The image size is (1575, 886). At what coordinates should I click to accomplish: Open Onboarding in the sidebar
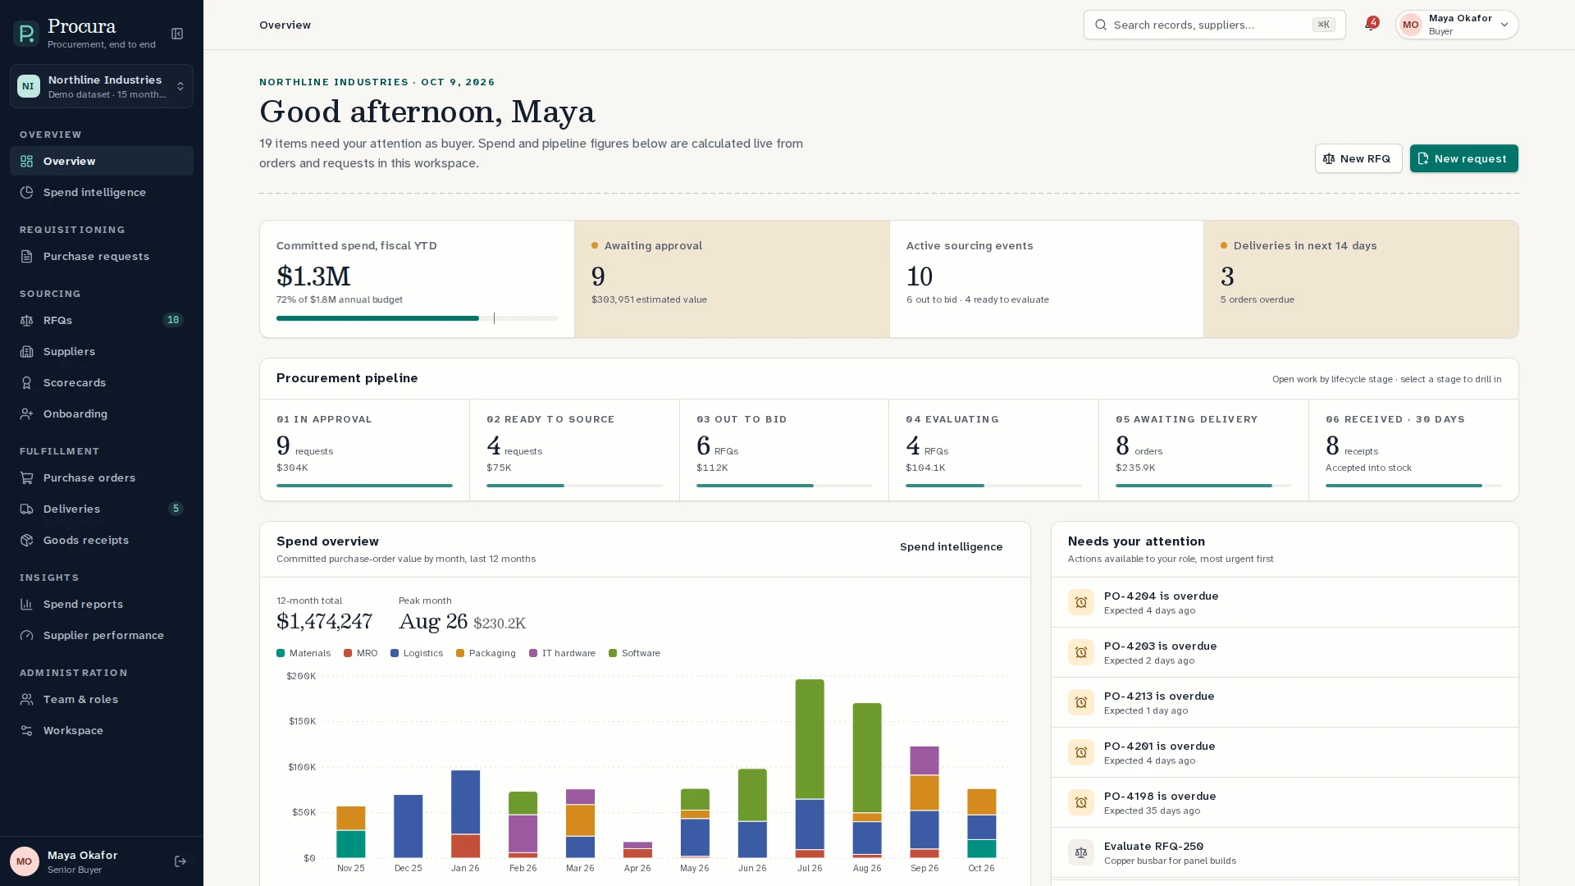pyautogui.click(x=102, y=413)
